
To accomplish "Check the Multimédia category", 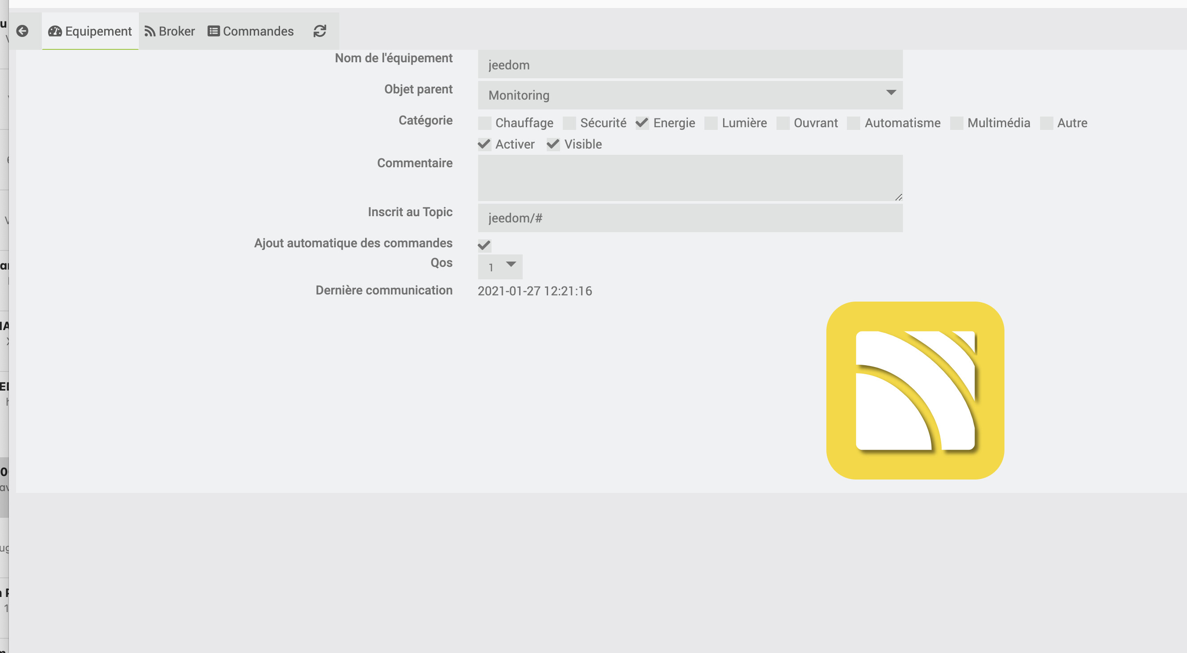I will (x=956, y=123).
